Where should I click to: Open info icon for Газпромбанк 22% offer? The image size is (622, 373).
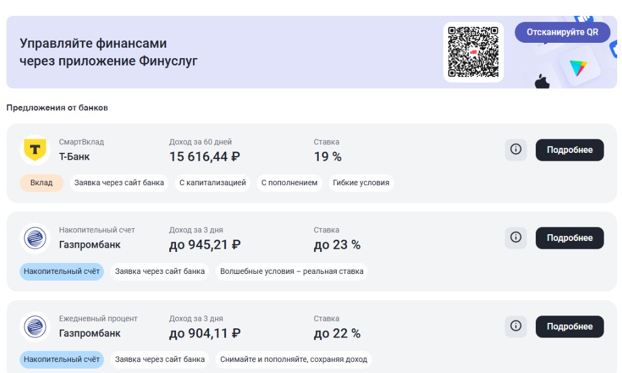516,326
